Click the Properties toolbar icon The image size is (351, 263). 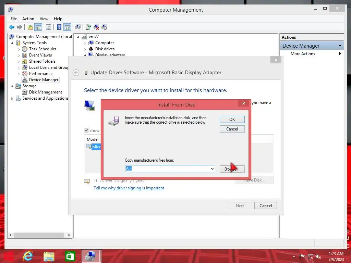click(48, 27)
